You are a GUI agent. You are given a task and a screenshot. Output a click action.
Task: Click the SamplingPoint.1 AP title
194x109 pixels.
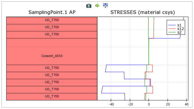point(52,12)
